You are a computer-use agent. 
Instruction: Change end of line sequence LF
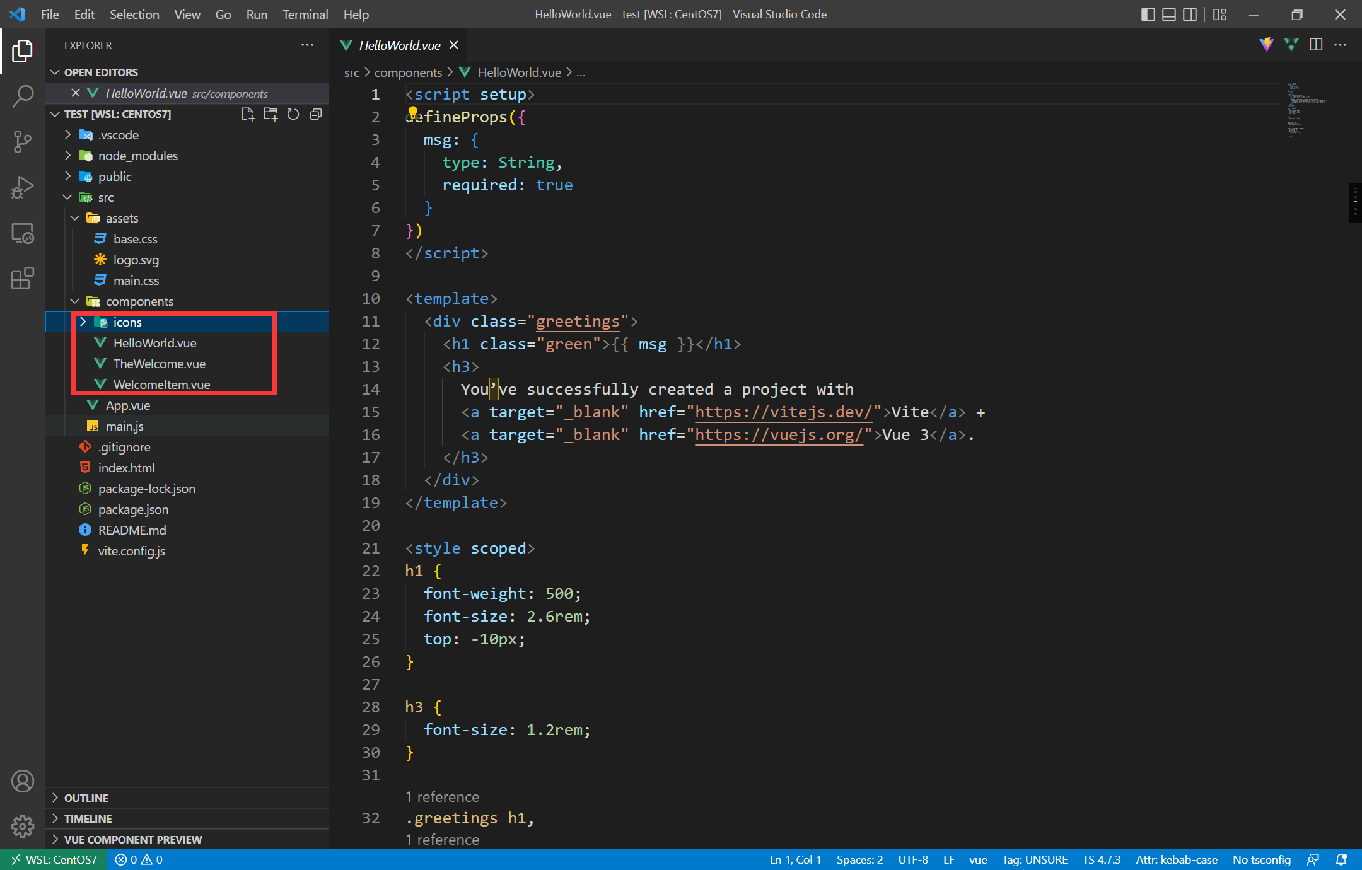(x=948, y=859)
